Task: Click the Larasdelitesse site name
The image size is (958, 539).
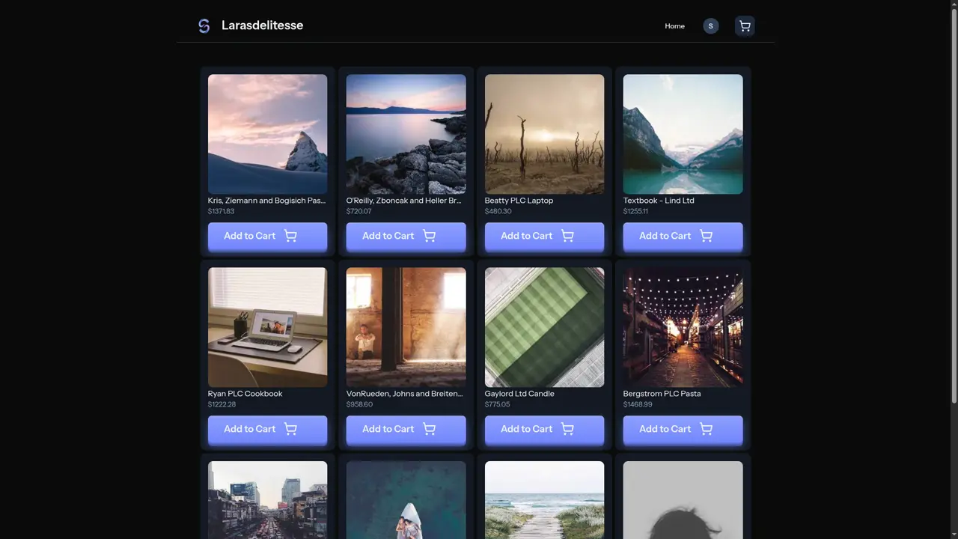Action: pyautogui.click(x=262, y=25)
